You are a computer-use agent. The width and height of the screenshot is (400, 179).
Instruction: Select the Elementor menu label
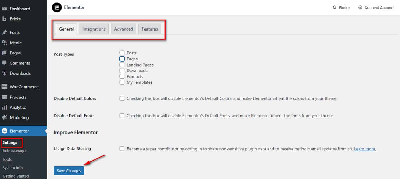click(19, 131)
